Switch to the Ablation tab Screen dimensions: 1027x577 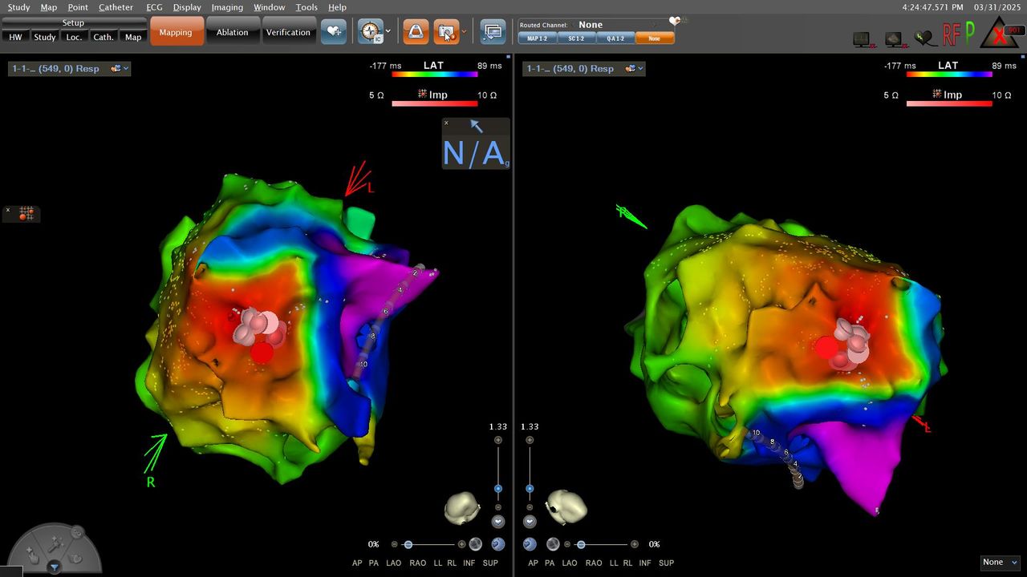click(x=232, y=33)
